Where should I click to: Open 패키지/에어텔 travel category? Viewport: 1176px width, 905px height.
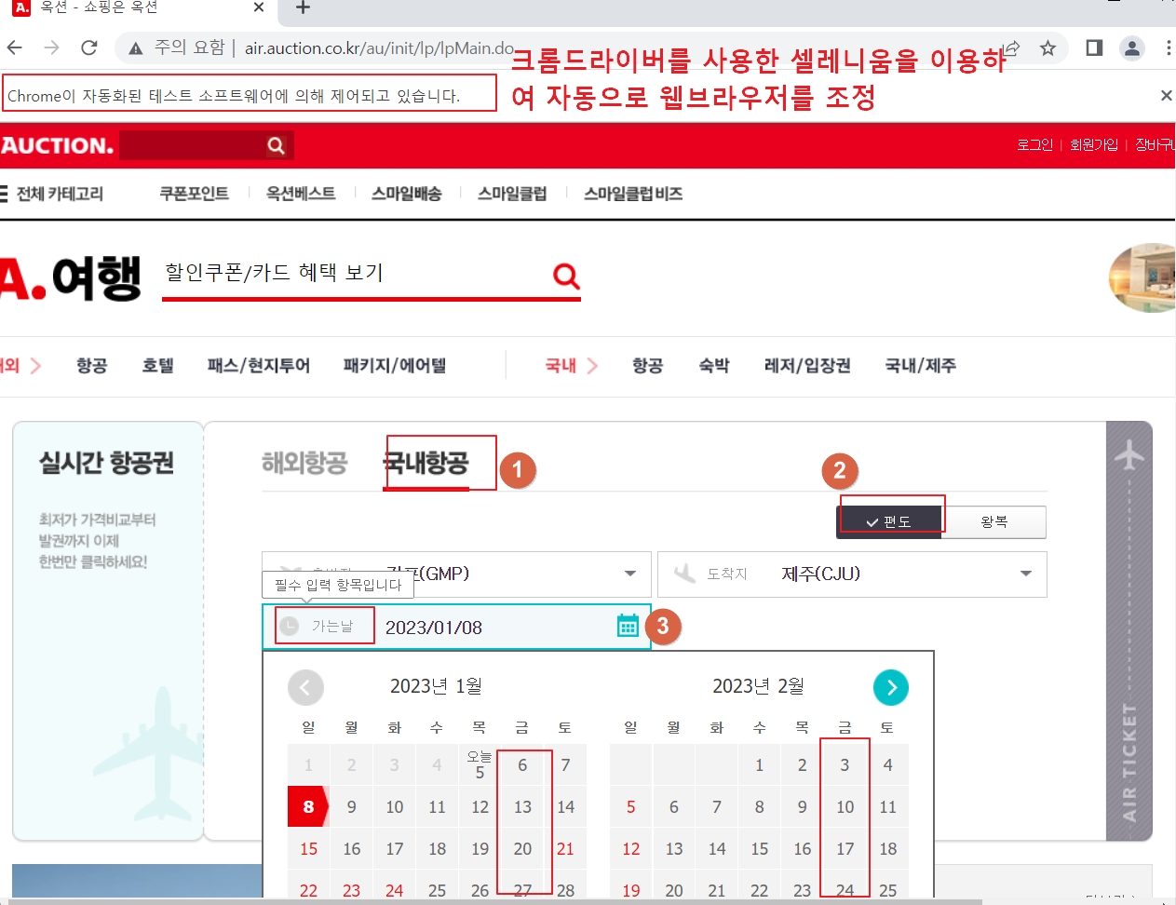(x=395, y=366)
